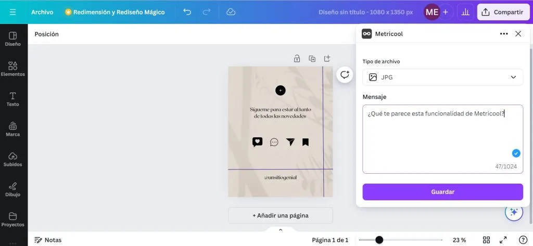Image resolution: width=533 pixels, height=246 pixels.
Task: Click the duplicate page icon above canvas
Action: pyautogui.click(x=312, y=58)
